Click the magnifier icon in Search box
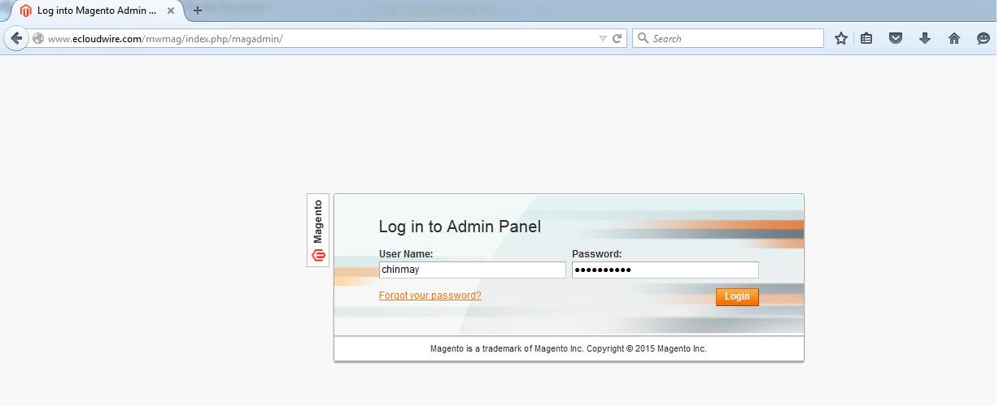The image size is (999, 406). point(643,38)
